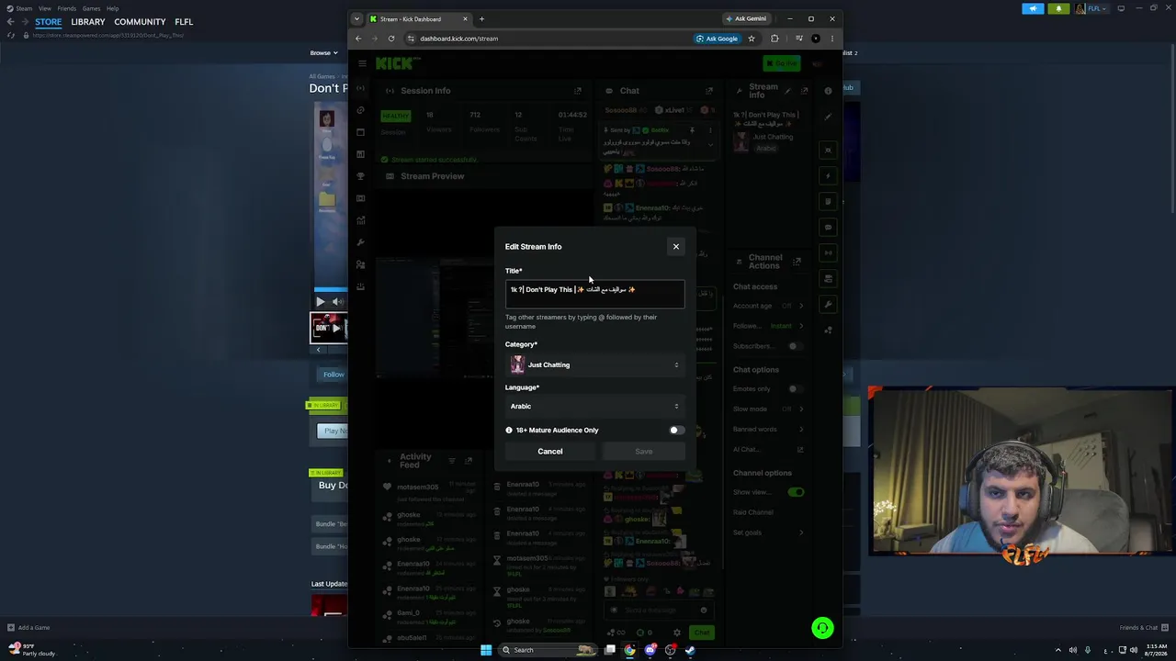
Task: Click the green support headset button
Action: [x=822, y=628]
